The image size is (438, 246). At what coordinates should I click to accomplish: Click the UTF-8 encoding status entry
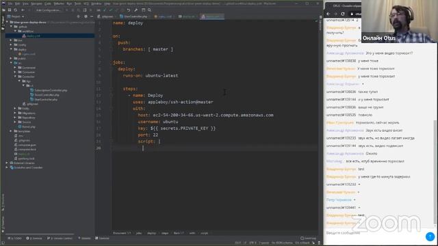click(x=253, y=243)
